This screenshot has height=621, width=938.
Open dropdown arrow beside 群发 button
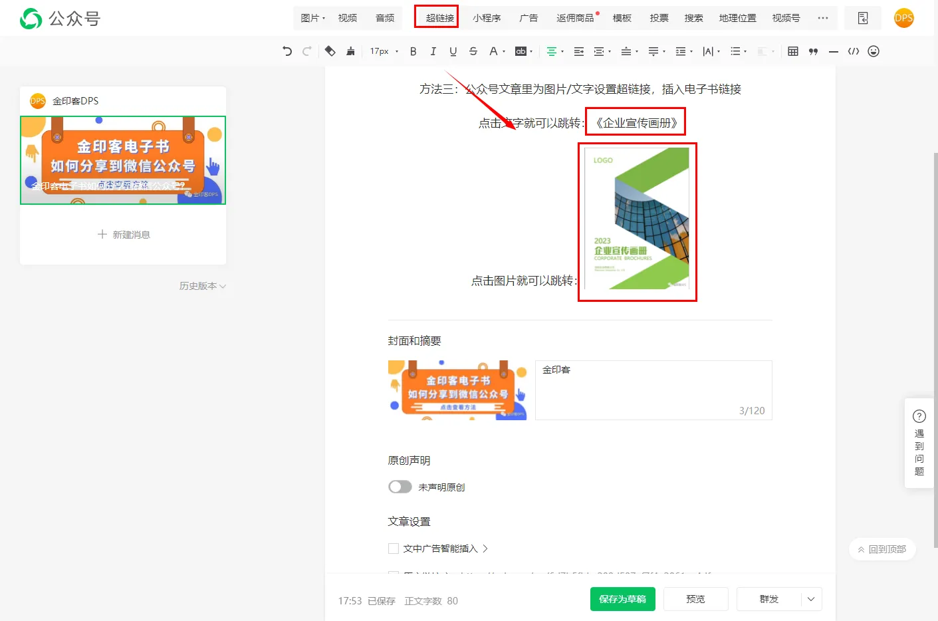point(811,599)
